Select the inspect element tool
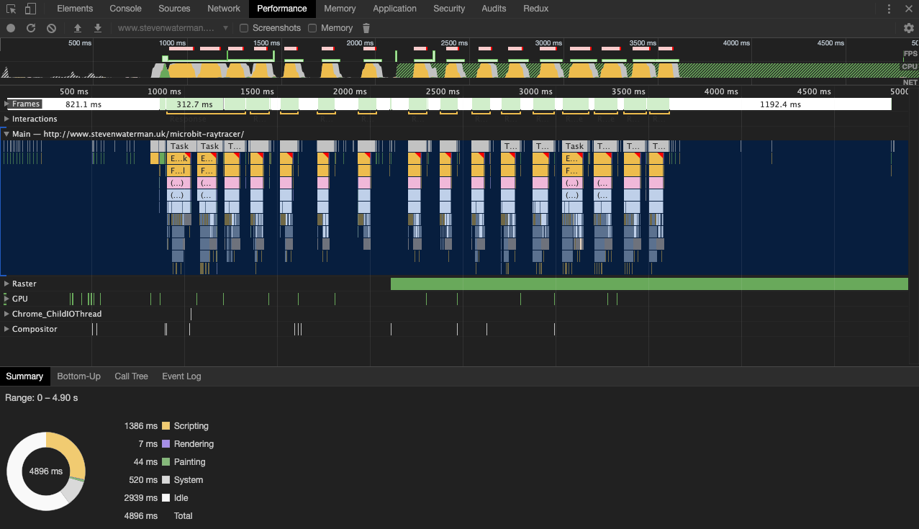Image resolution: width=919 pixels, height=529 pixels. 11,9
